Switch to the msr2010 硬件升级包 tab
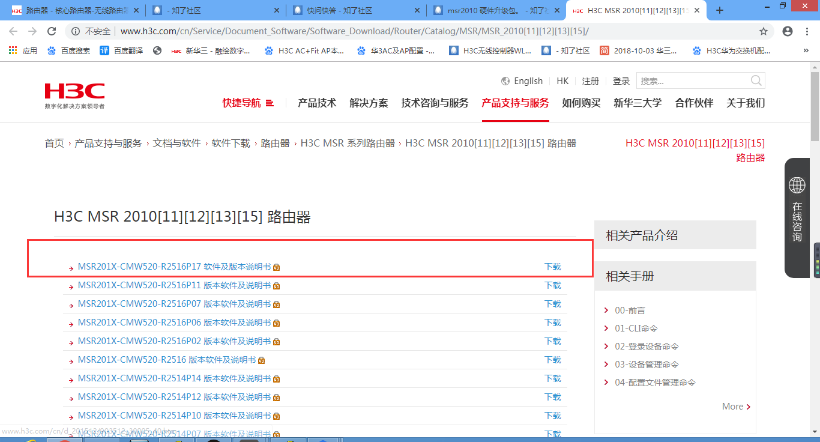 (495, 10)
